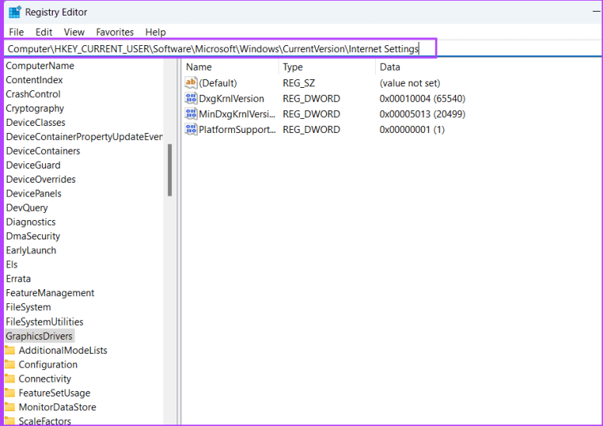
Task: Open the Help menu
Action: [x=156, y=32]
